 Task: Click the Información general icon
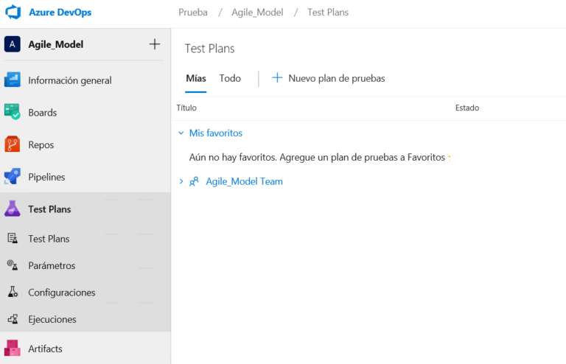[x=13, y=80]
